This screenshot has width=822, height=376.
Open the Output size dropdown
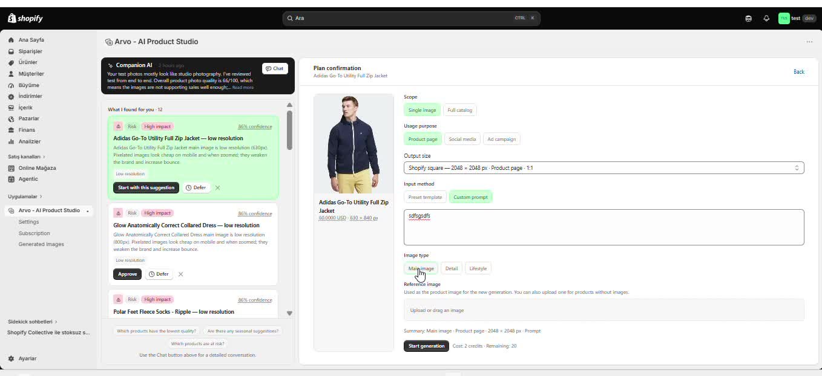pos(603,168)
